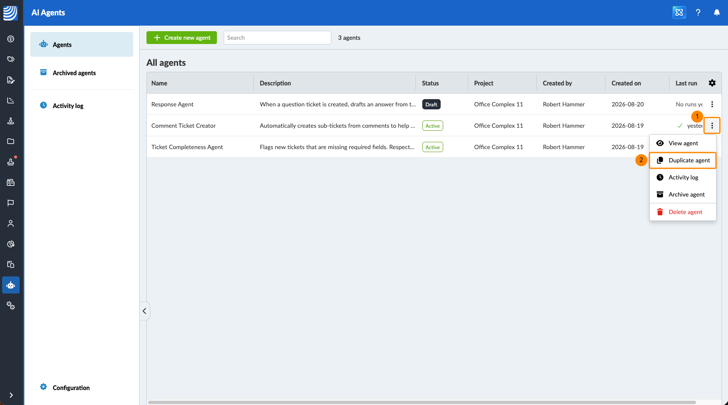Image resolution: width=728 pixels, height=405 pixels.
Task: Open the bar chart icon in the left rail
Action: click(11, 100)
